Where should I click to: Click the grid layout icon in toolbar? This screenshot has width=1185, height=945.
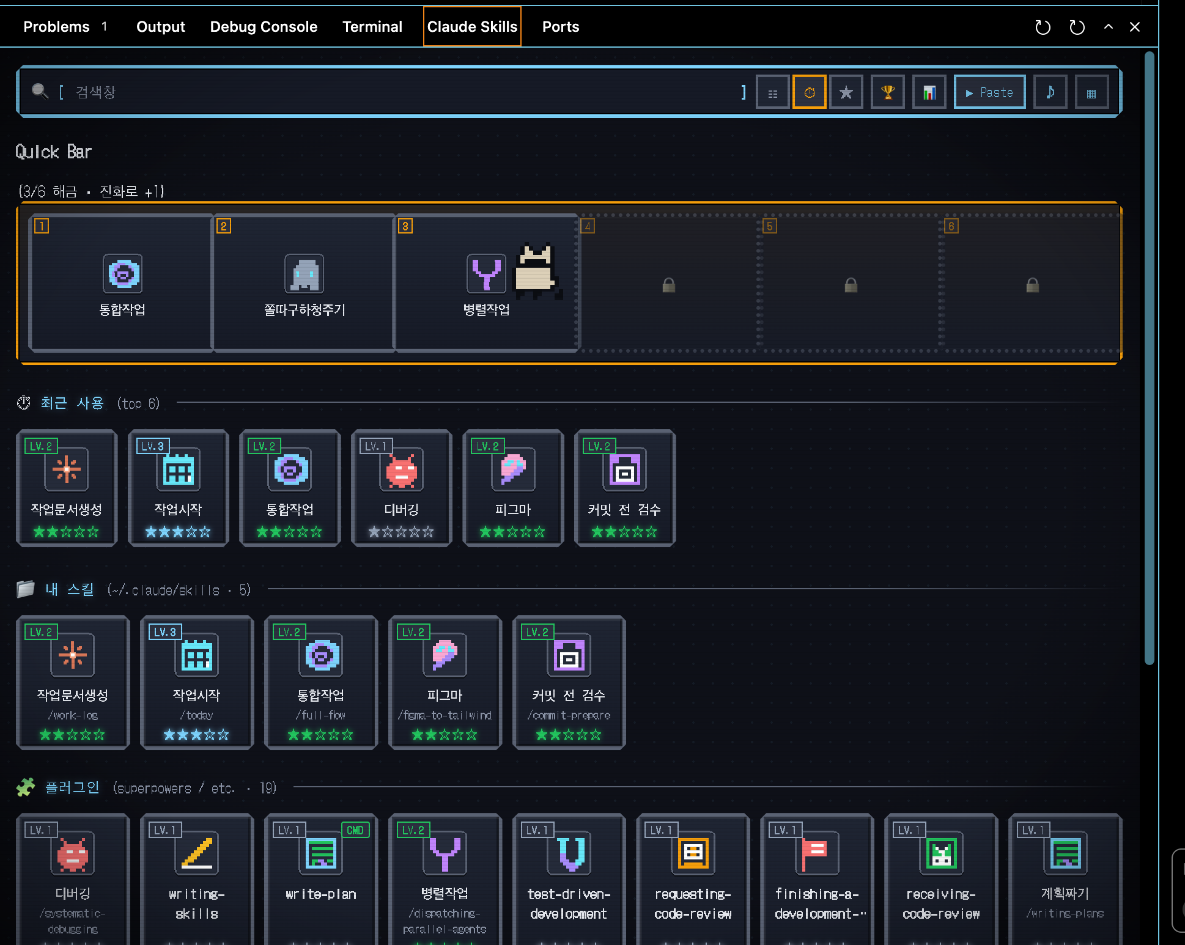coord(1091,92)
